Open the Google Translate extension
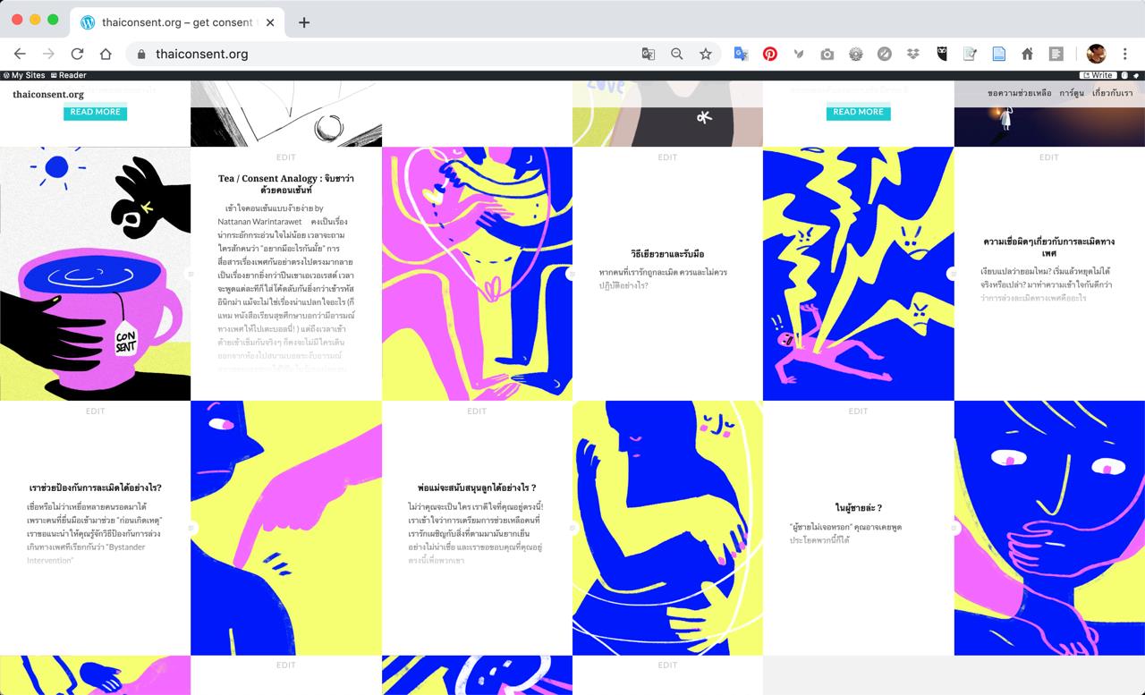 [x=741, y=54]
